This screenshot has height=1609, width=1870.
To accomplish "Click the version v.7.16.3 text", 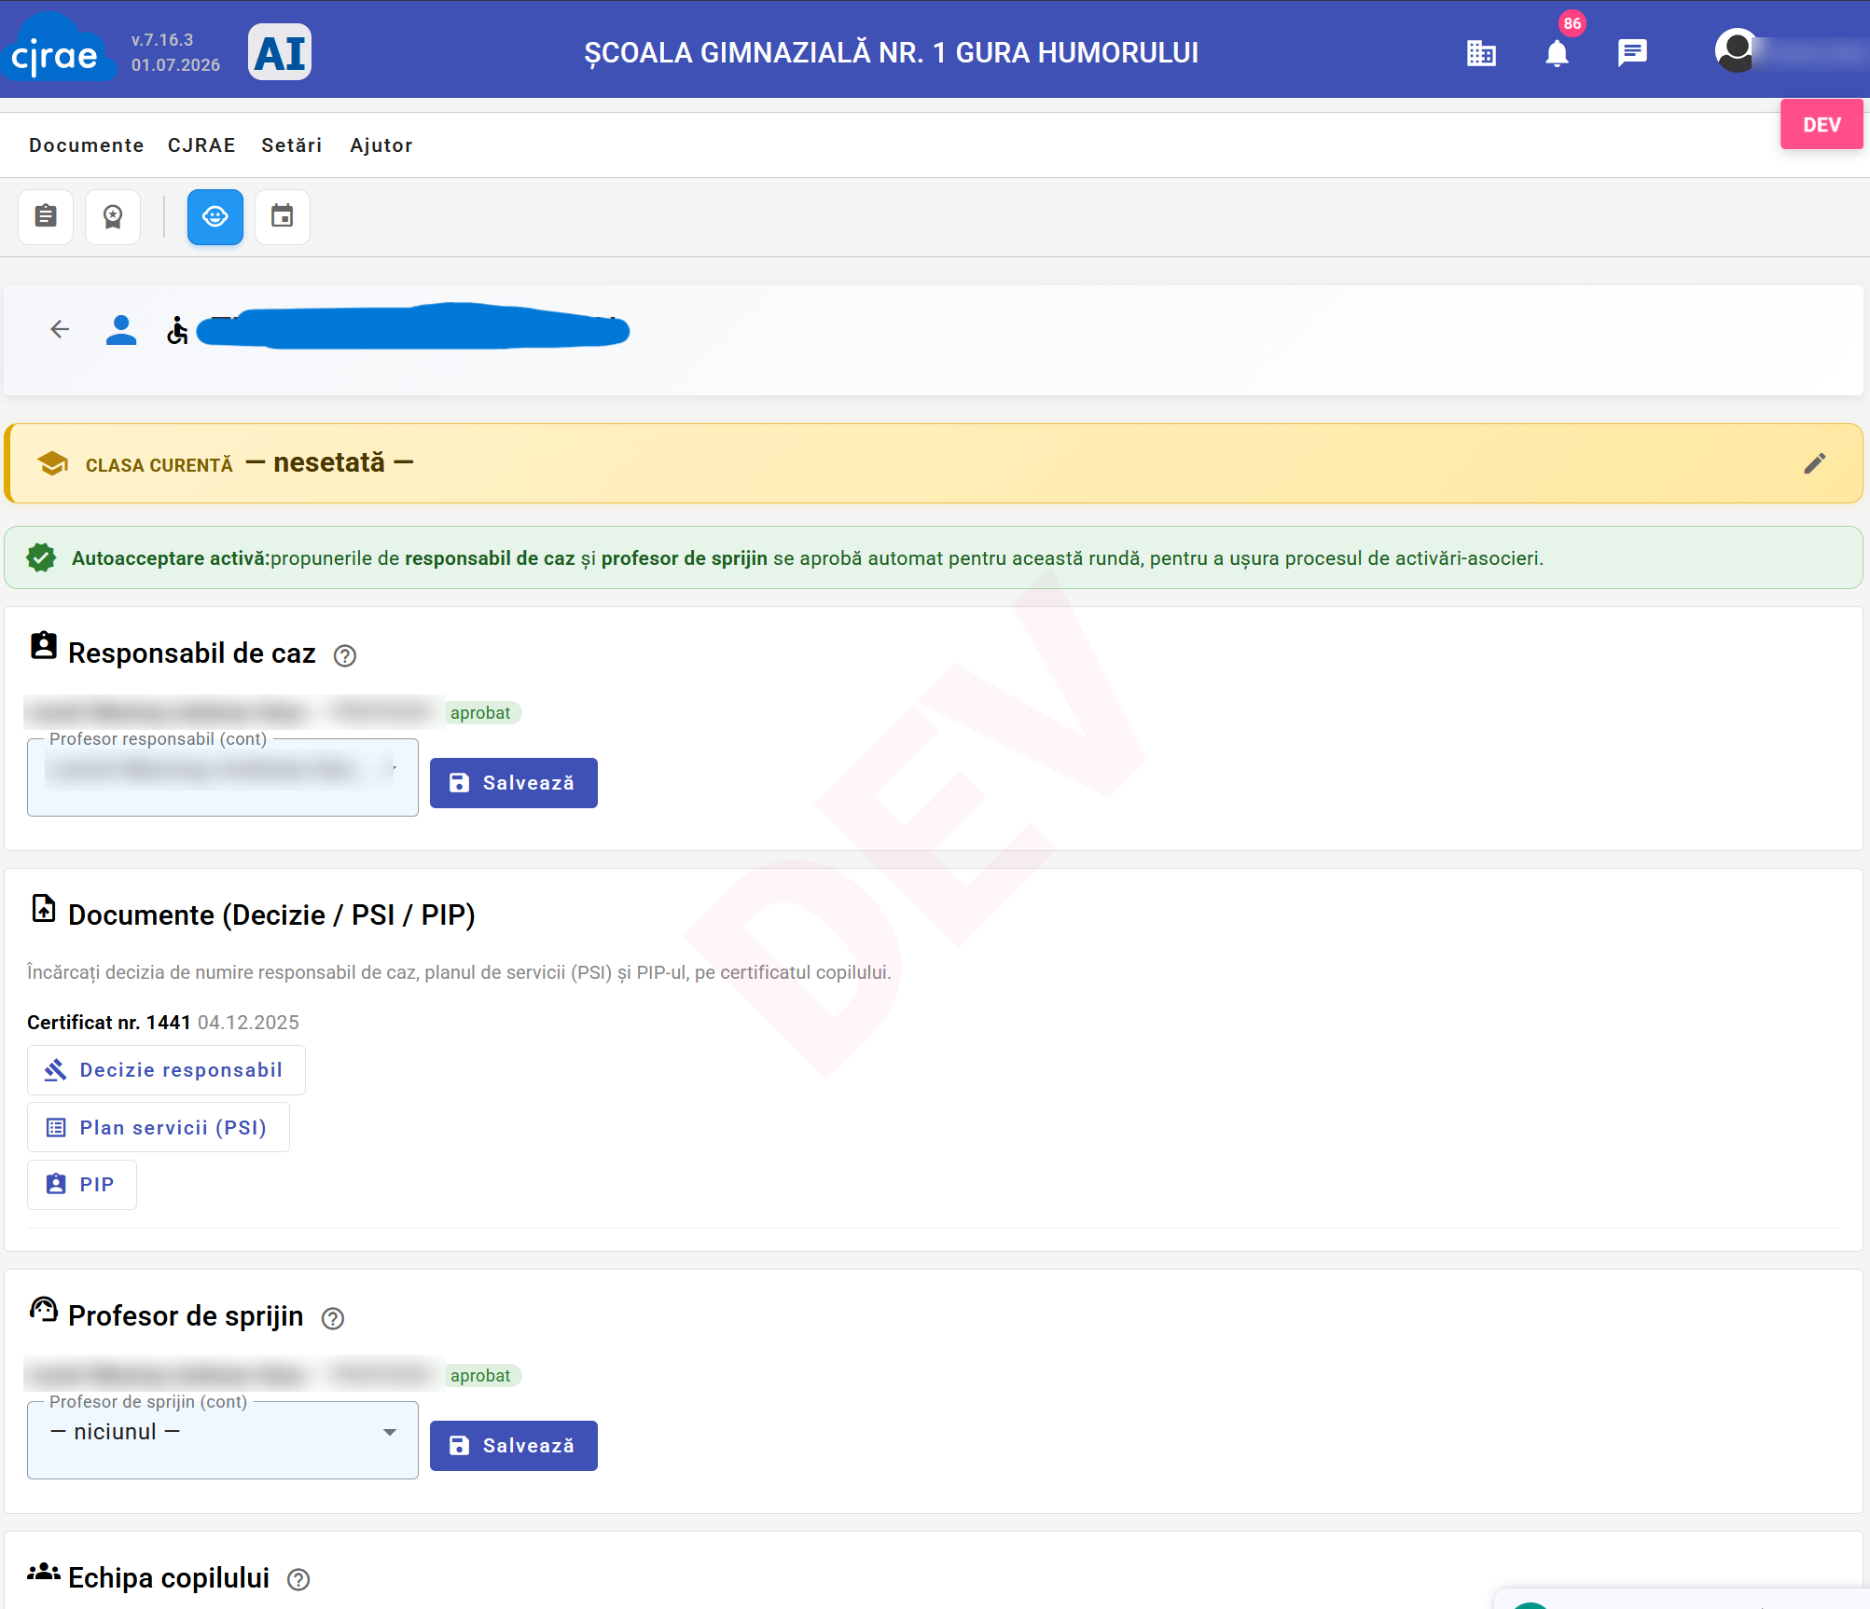I will (x=162, y=40).
